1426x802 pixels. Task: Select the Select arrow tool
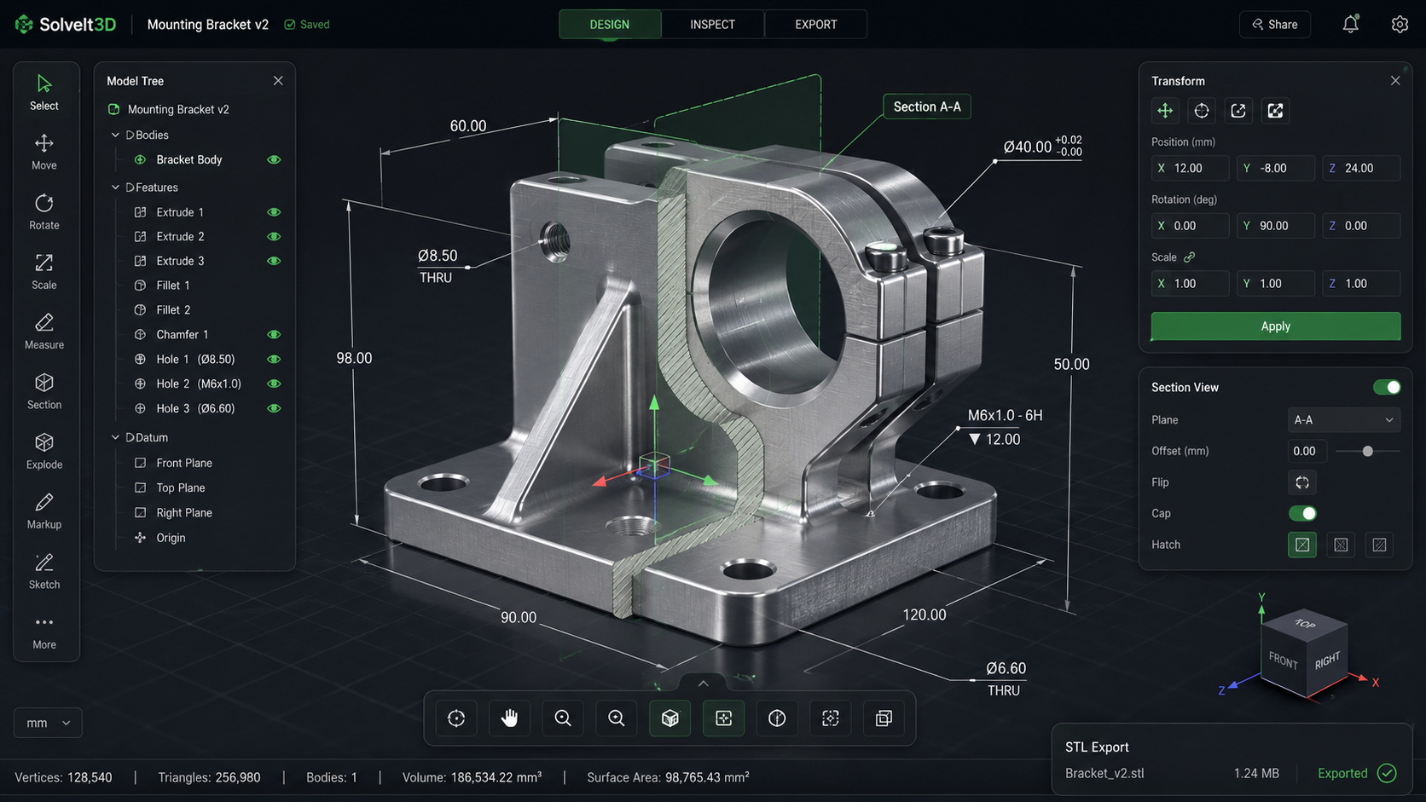click(x=44, y=92)
